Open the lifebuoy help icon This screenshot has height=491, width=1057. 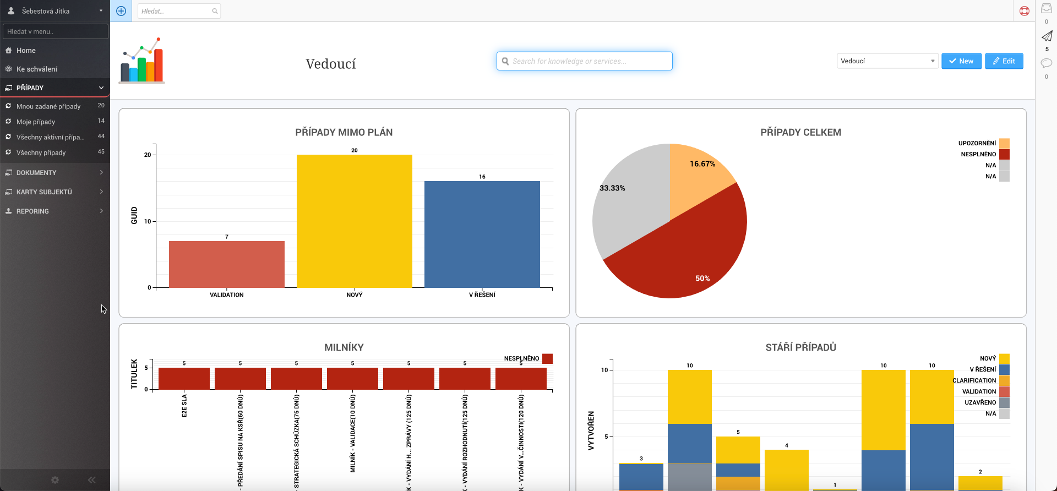click(1024, 11)
